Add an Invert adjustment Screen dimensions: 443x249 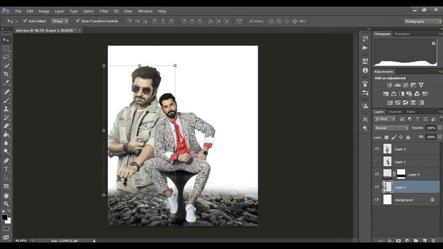tap(390, 102)
